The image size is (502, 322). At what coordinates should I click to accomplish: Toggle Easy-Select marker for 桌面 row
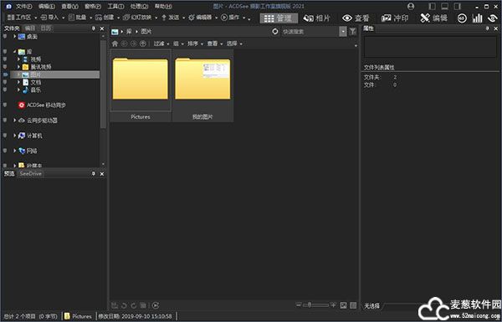point(5,37)
